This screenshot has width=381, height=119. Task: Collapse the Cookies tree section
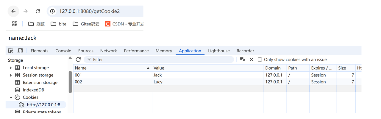11,97
